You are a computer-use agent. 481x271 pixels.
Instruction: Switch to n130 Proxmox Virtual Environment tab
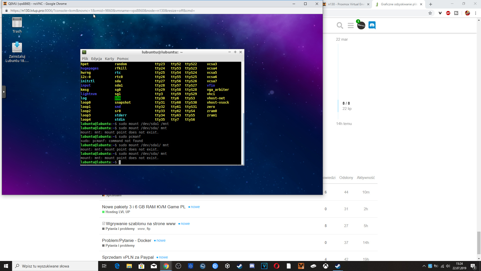coord(346,4)
